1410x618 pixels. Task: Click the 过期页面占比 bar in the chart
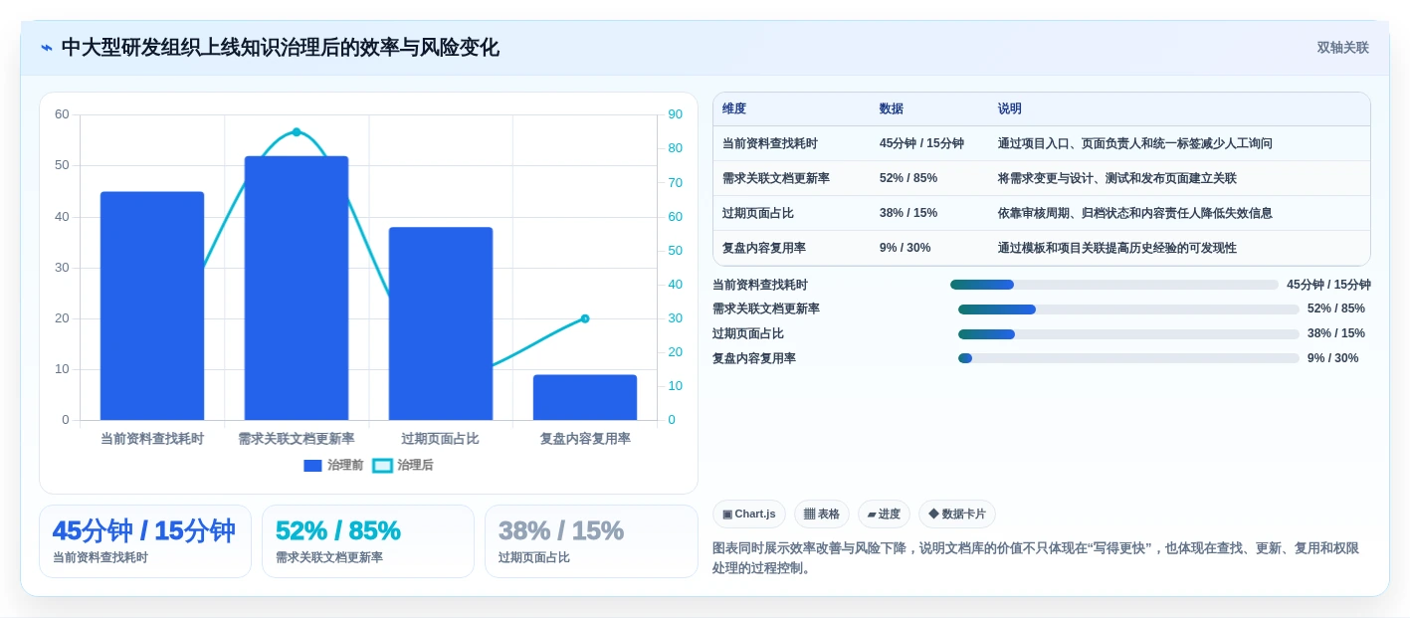click(441, 323)
